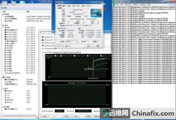Click the thermometer icon beside 温度 heading
Image resolution: width=176 pixels, height=120 pixels.
tap(3, 25)
